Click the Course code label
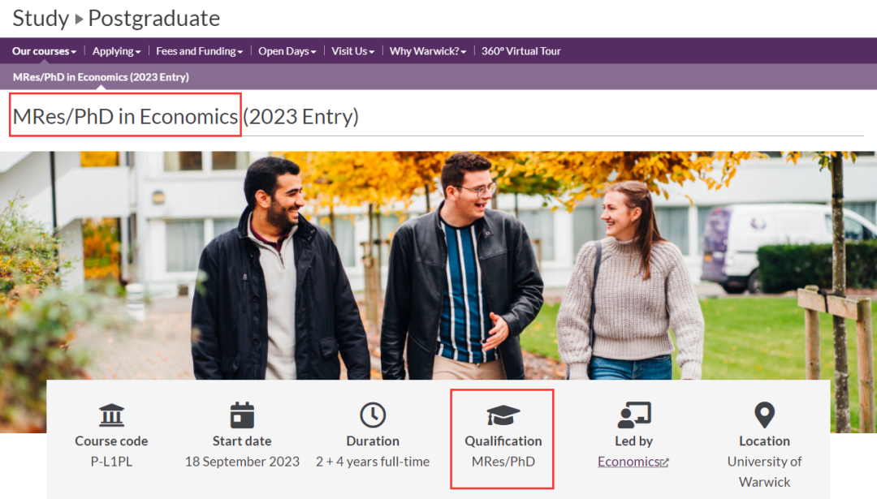The height and width of the screenshot is (499, 877). click(x=111, y=441)
